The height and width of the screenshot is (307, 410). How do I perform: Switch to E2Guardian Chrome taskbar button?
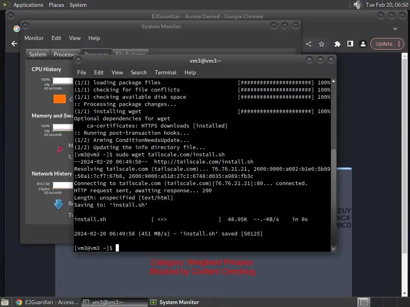click(x=47, y=302)
